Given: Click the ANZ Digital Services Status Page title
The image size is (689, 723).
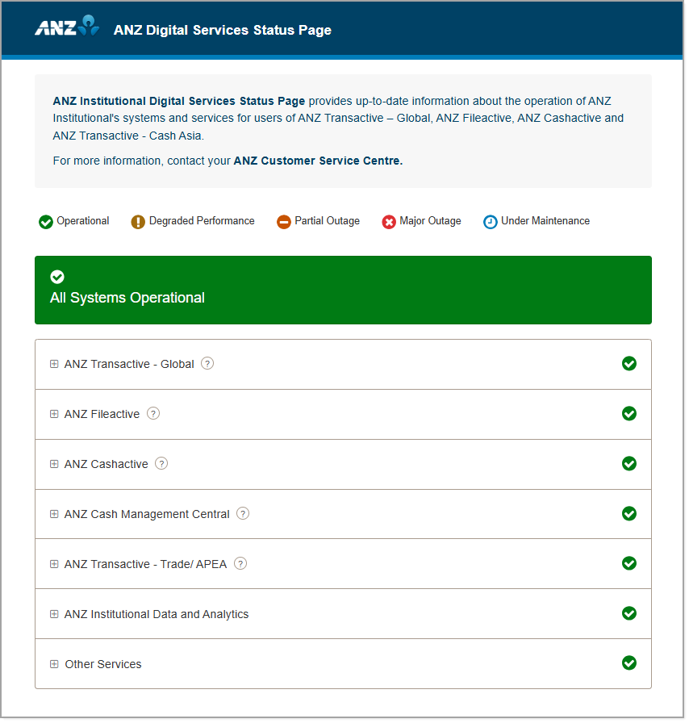Looking at the screenshot, I should coord(223,30).
